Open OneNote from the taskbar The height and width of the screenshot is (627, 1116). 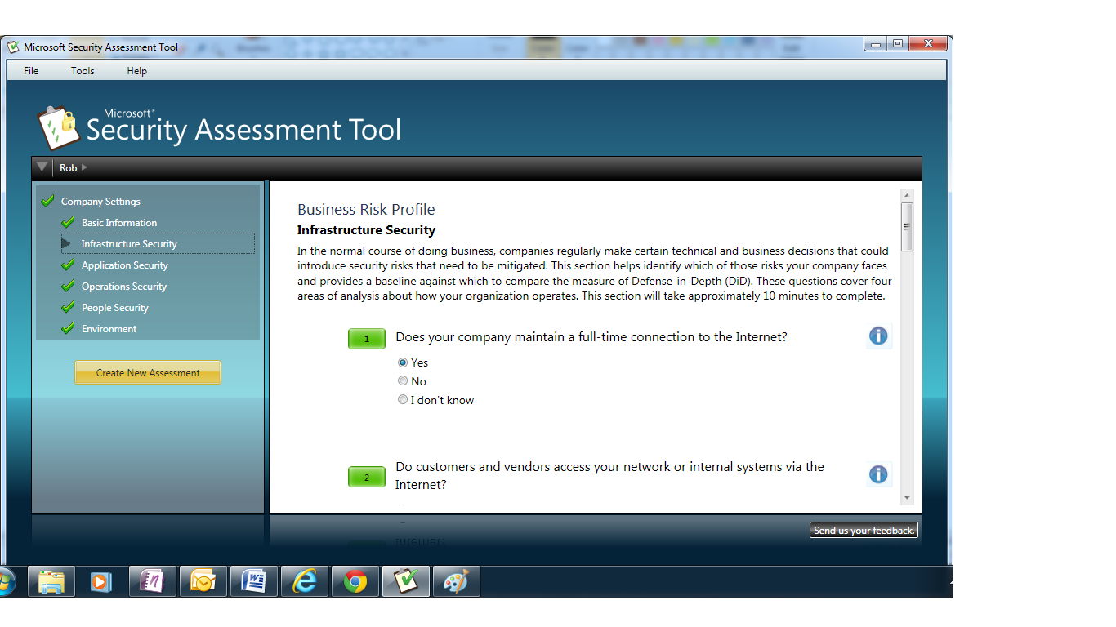153,581
